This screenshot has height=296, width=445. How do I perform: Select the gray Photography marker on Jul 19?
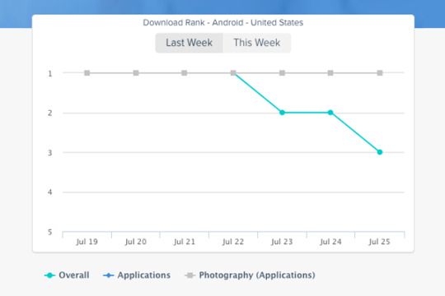(x=87, y=73)
